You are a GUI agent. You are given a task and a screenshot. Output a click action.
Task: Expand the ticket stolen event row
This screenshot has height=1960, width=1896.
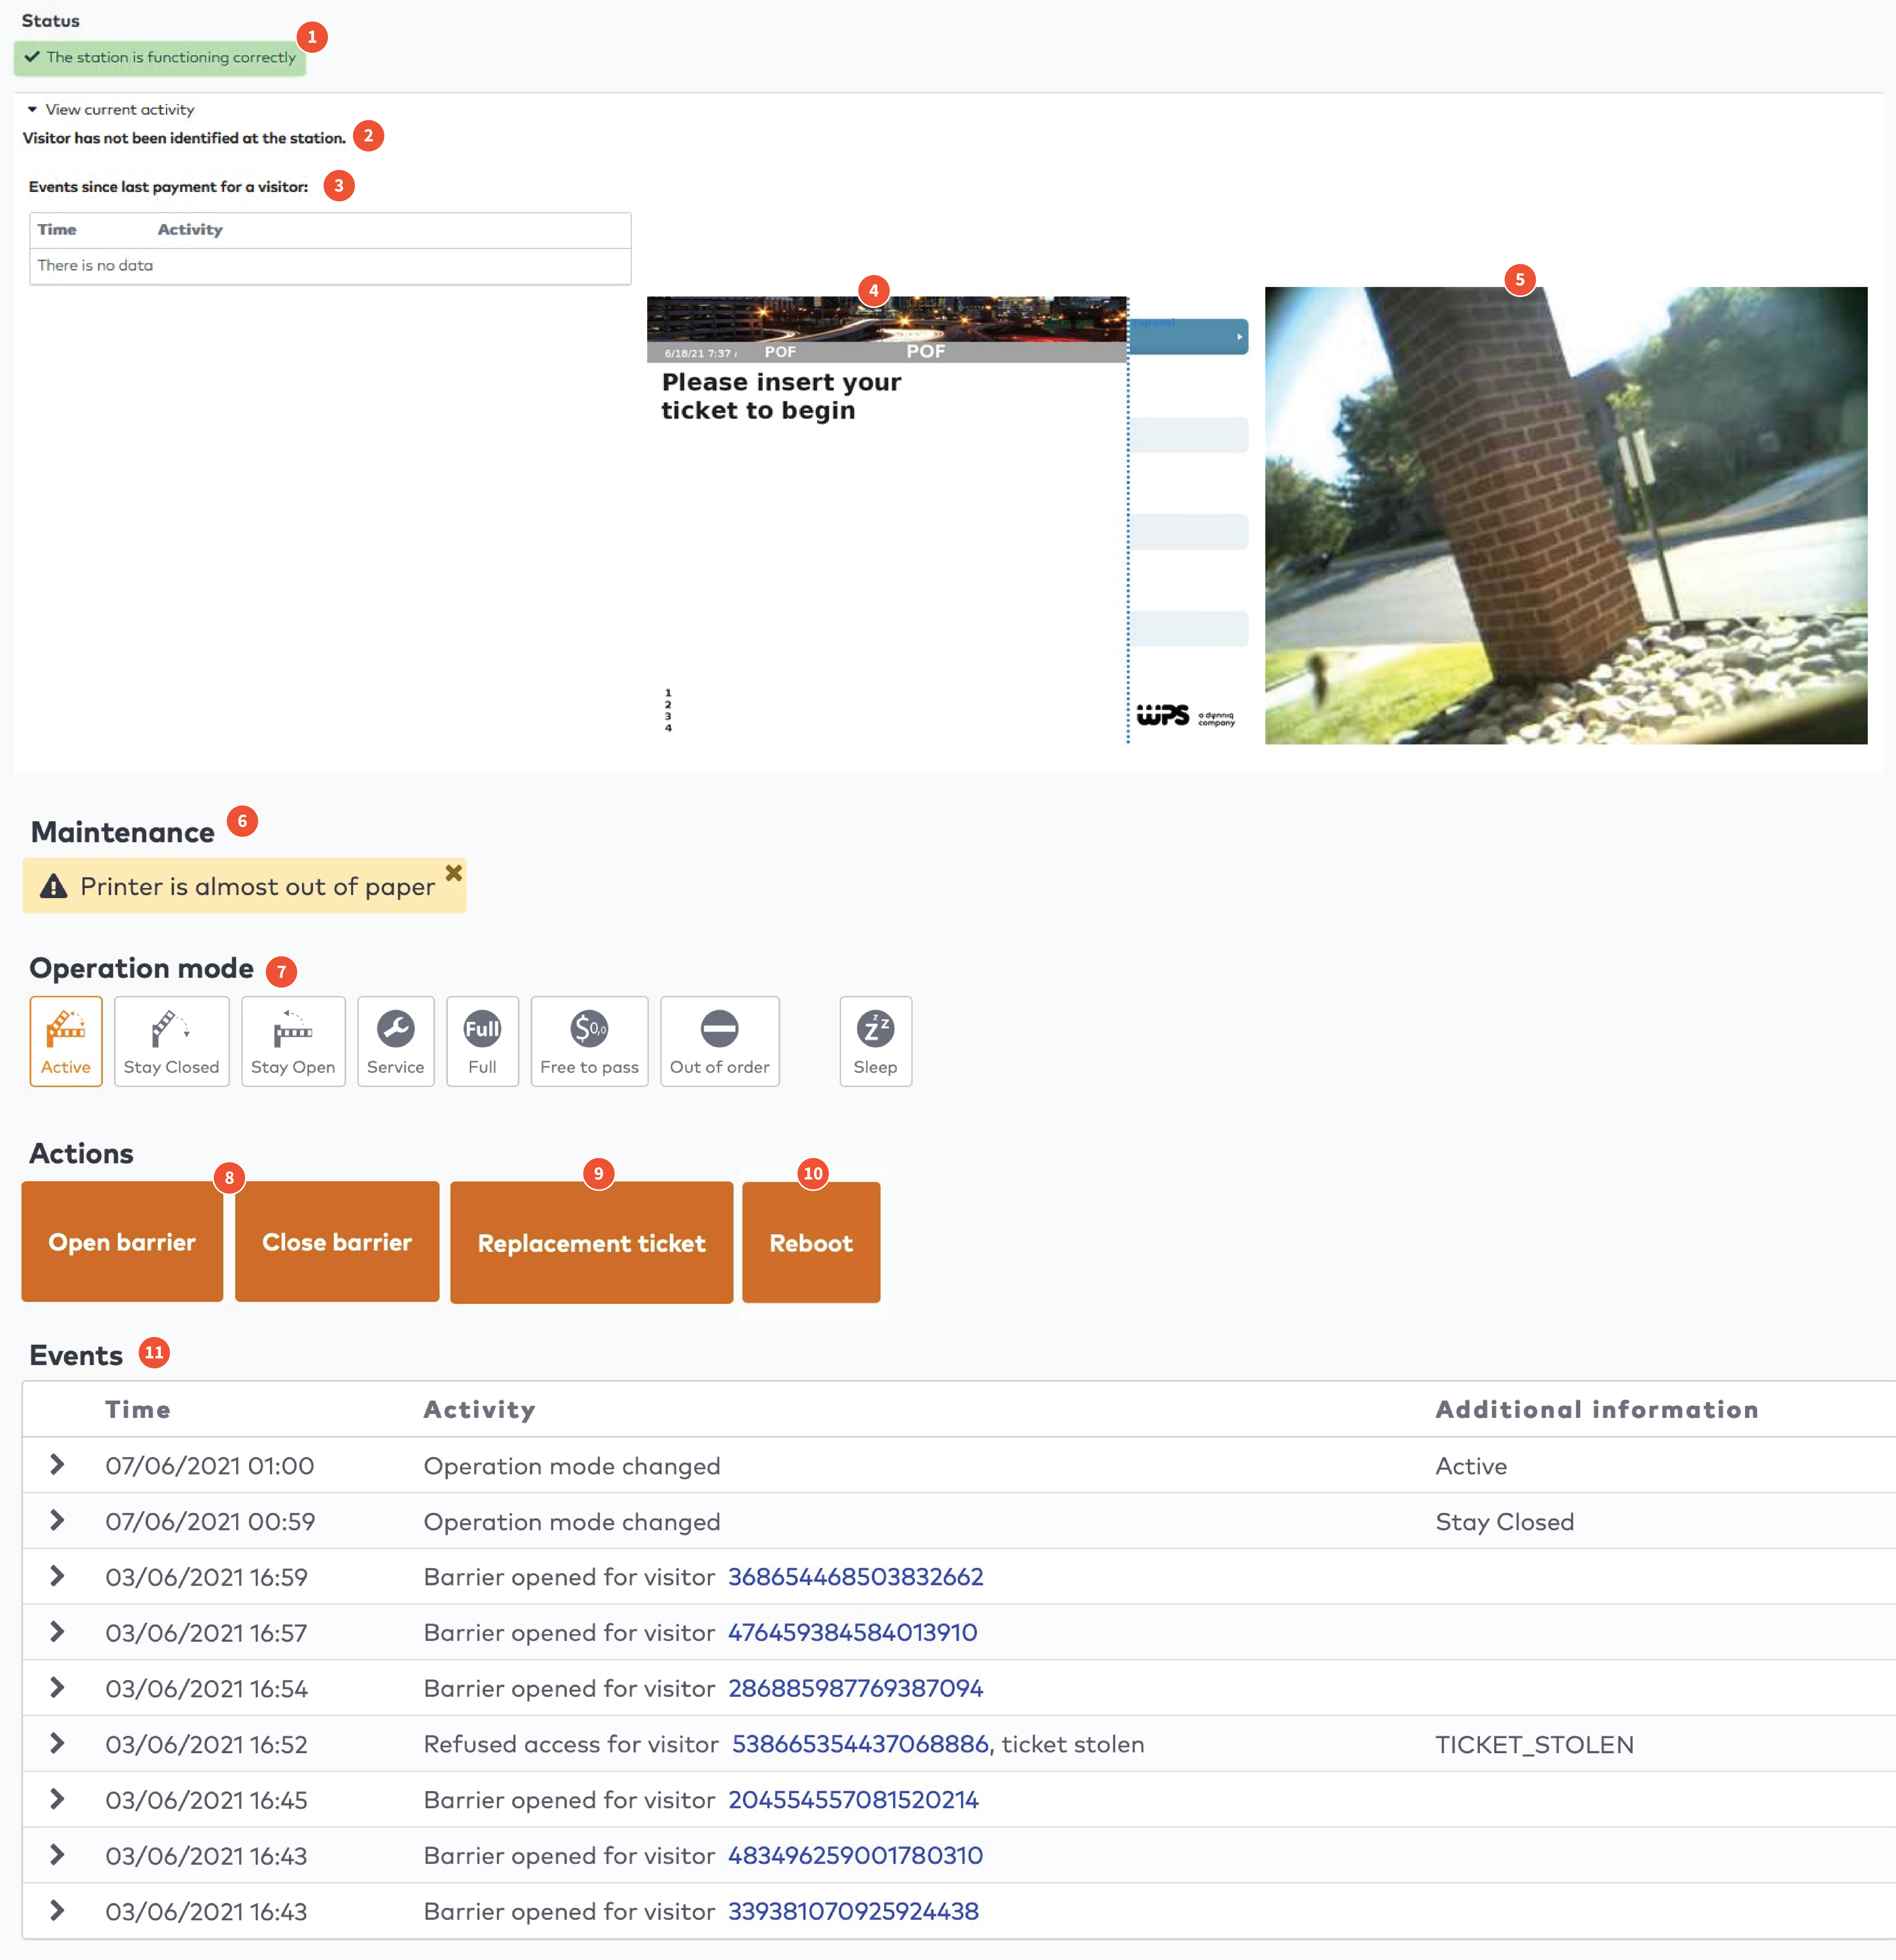pyautogui.click(x=57, y=1743)
